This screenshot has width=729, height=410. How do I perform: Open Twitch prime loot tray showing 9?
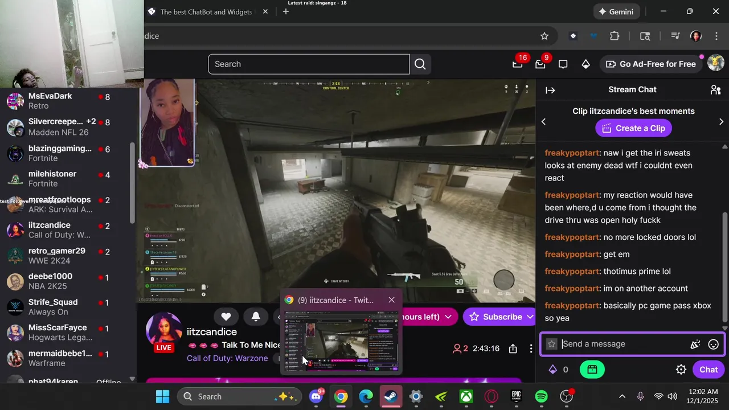[x=540, y=64]
